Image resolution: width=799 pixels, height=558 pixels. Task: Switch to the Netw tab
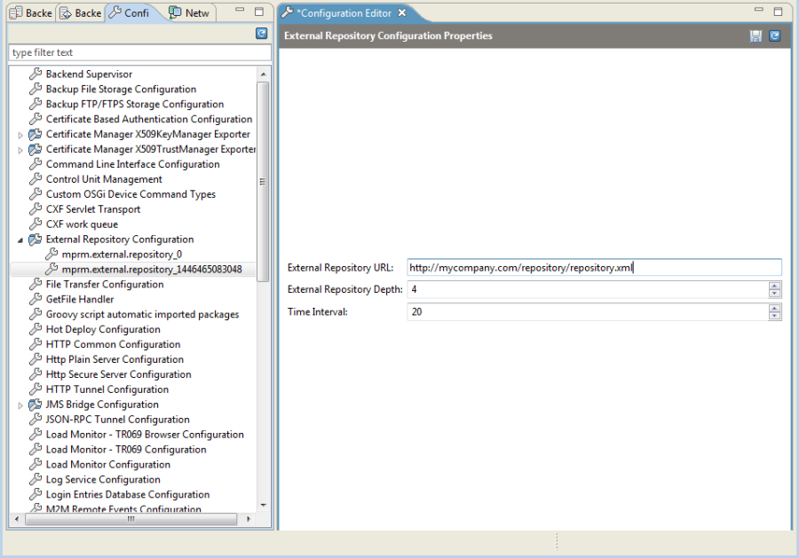pyautogui.click(x=191, y=12)
